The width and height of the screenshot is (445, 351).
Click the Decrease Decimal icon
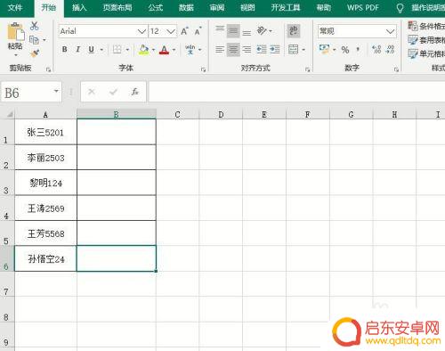[390, 49]
